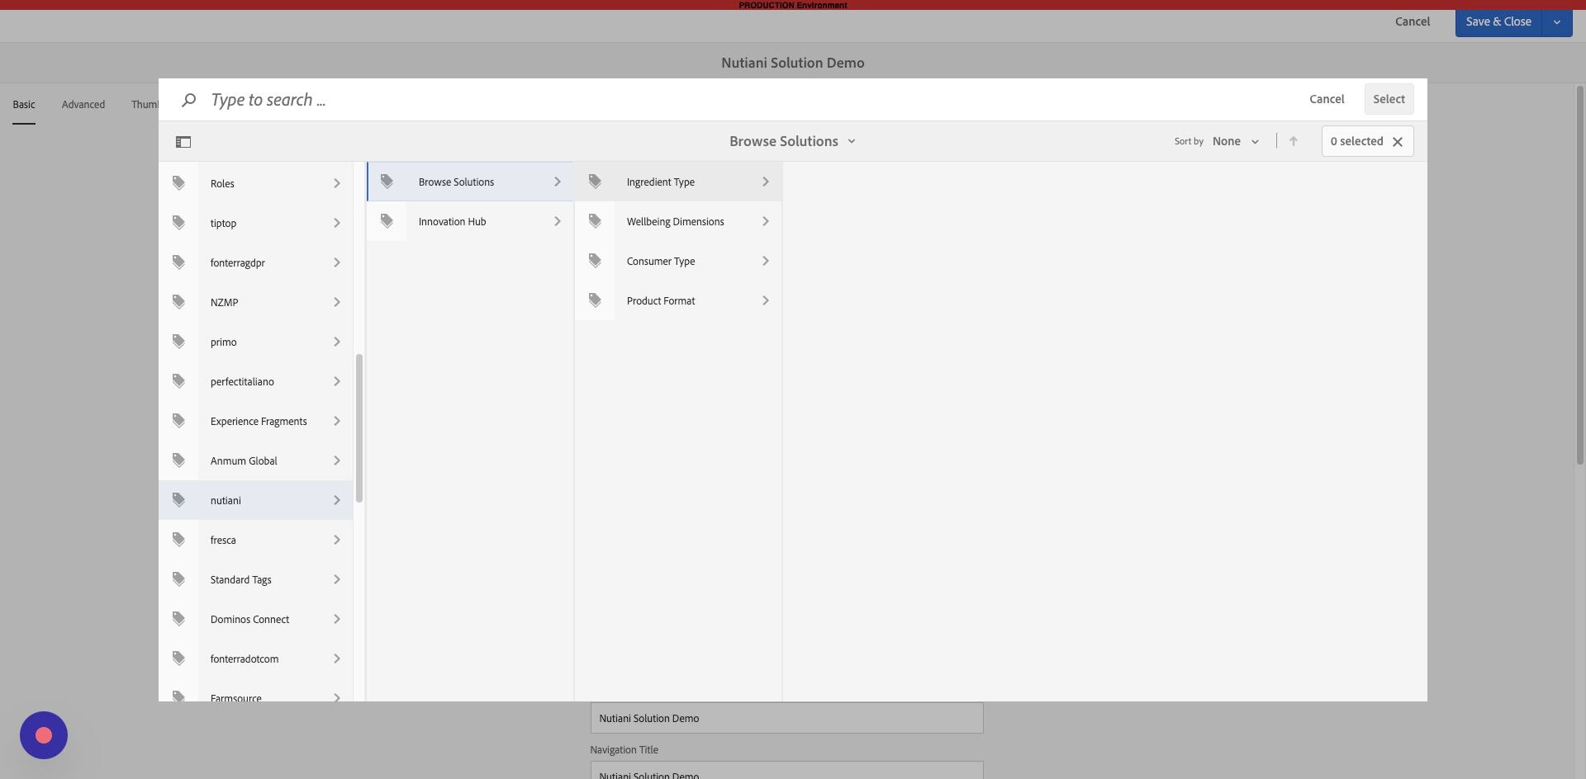This screenshot has width=1586, height=779.
Task: Click the tag icon beside Roles
Action: point(178,183)
